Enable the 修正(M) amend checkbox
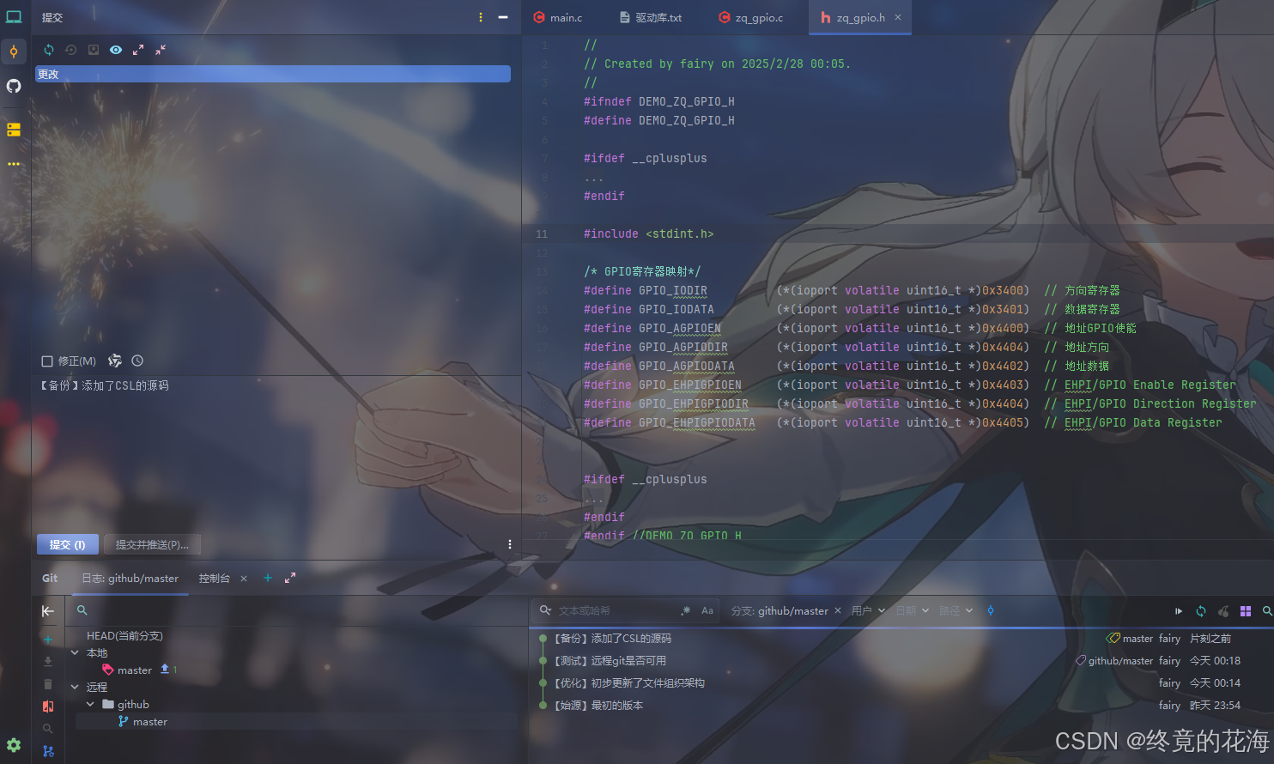 point(47,361)
